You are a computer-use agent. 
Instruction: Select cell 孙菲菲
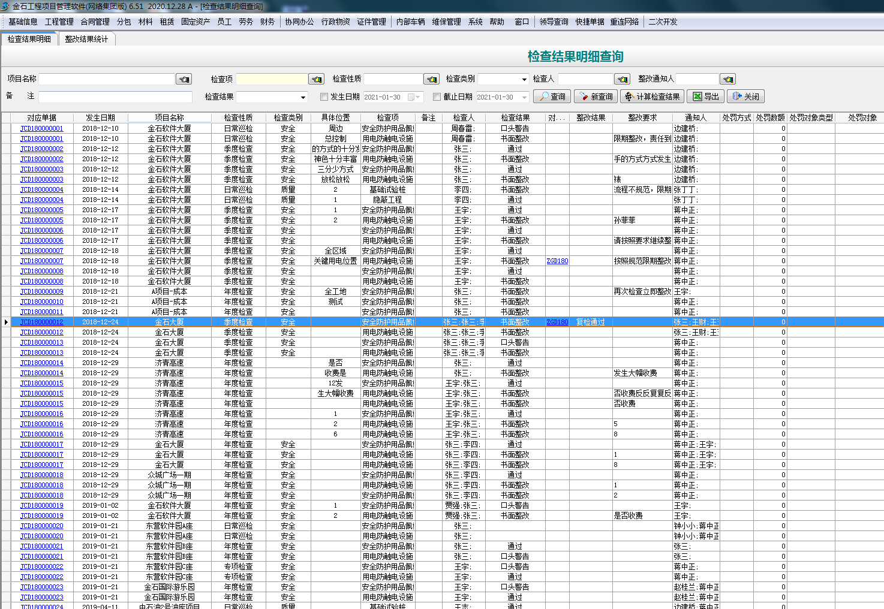(642, 221)
